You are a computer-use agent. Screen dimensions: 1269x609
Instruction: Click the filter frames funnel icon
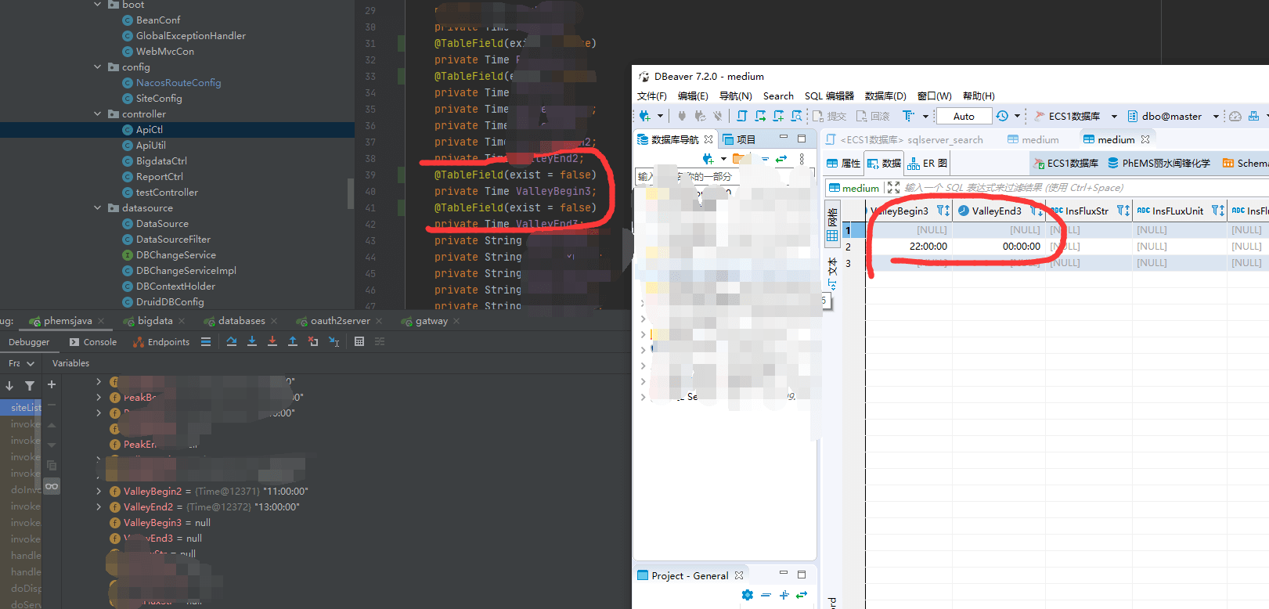[x=30, y=385]
